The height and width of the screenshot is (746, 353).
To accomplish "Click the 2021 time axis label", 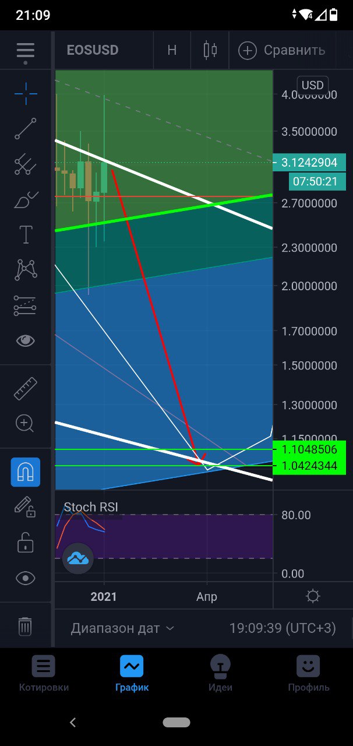I will tap(104, 596).
